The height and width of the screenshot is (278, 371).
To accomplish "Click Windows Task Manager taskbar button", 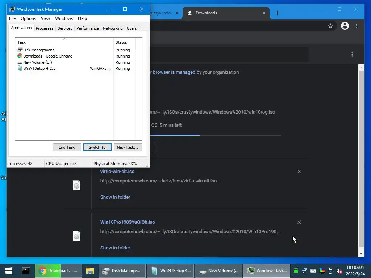I will (267, 271).
